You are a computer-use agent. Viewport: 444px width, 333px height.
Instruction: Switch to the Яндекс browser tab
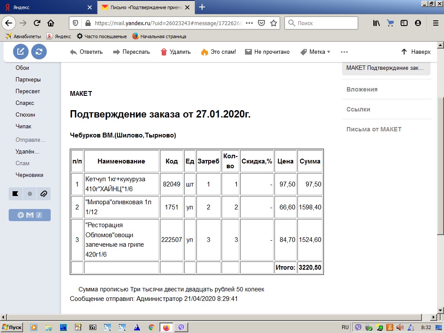[48, 7]
